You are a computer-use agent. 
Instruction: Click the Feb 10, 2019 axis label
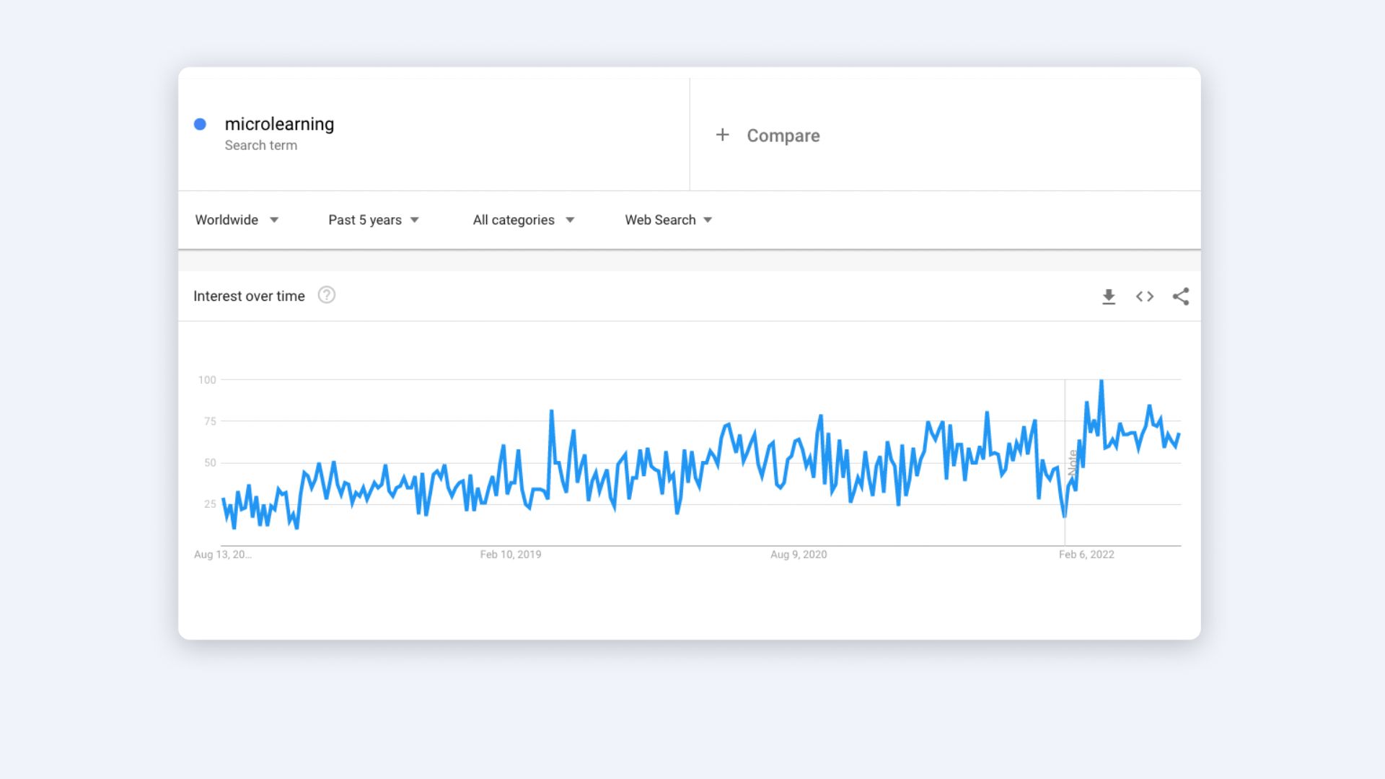tap(510, 554)
